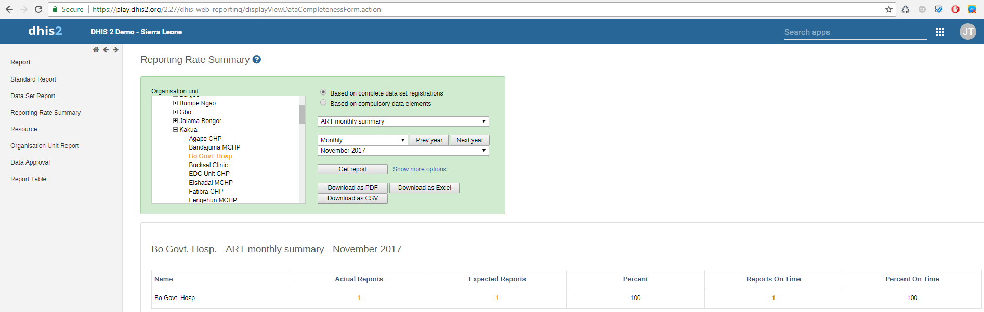Select Bandajuma MCHP in org unit tree
The image size is (984, 312).
coord(215,147)
